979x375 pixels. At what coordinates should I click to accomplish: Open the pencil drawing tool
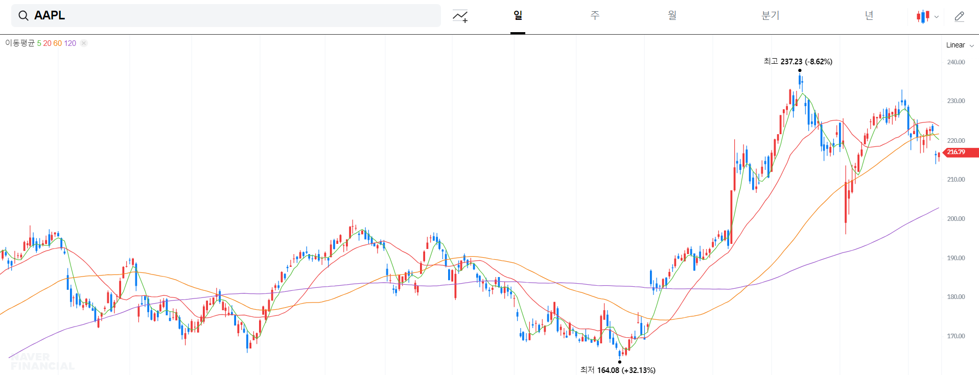tap(960, 16)
